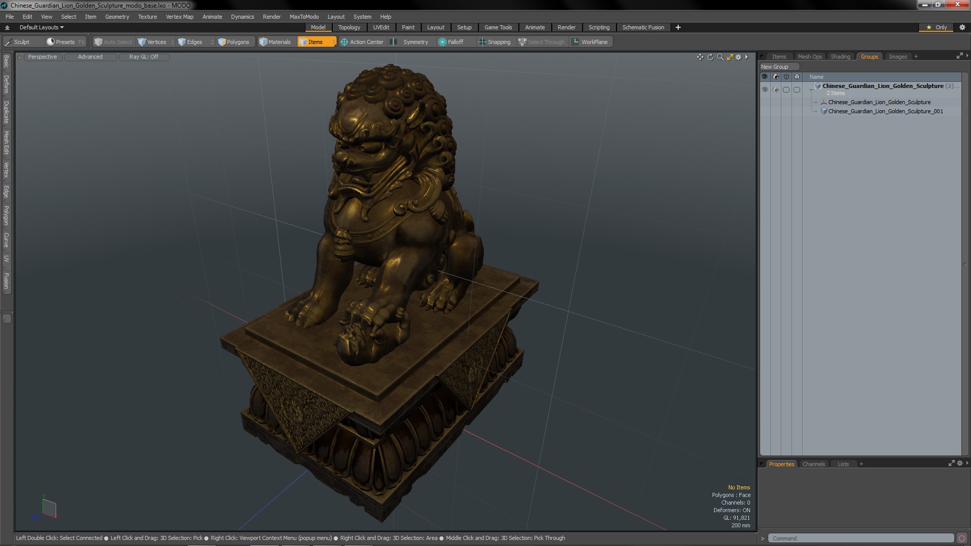
Task: Click the viewport axis orientation gizmo
Action: 46,508
